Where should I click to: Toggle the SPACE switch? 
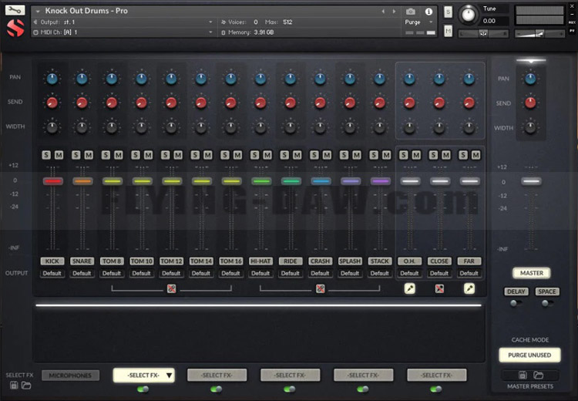pos(547,303)
